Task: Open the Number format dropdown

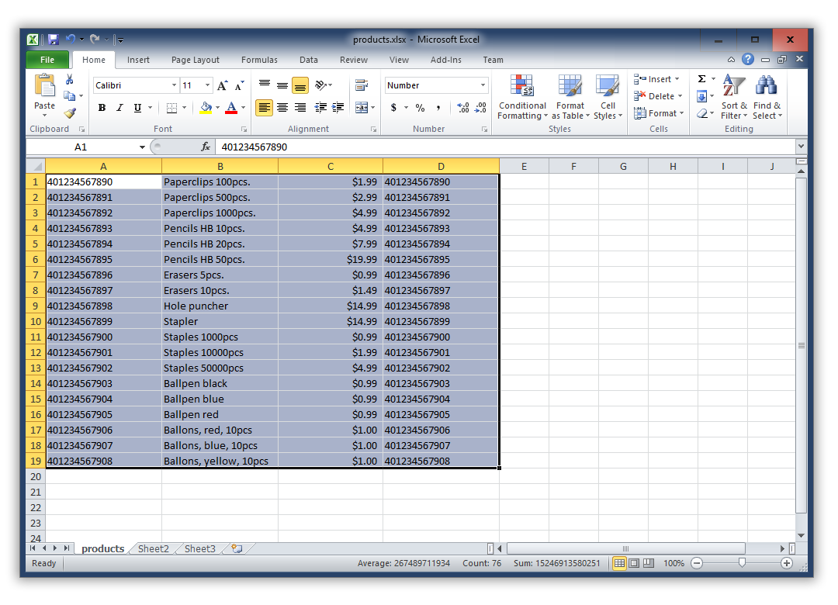Action: point(483,85)
